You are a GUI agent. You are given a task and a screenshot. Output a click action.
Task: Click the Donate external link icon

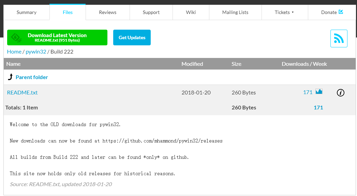point(341,12)
